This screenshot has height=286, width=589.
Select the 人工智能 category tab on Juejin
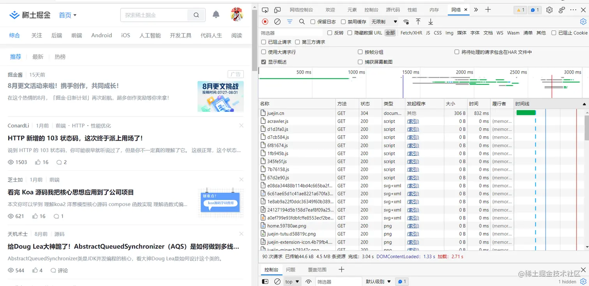pyautogui.click(x=150, y=35)
